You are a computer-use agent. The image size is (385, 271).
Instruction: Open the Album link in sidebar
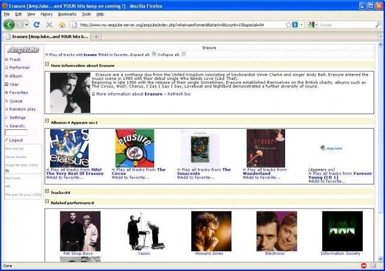(x=16, y=76)
